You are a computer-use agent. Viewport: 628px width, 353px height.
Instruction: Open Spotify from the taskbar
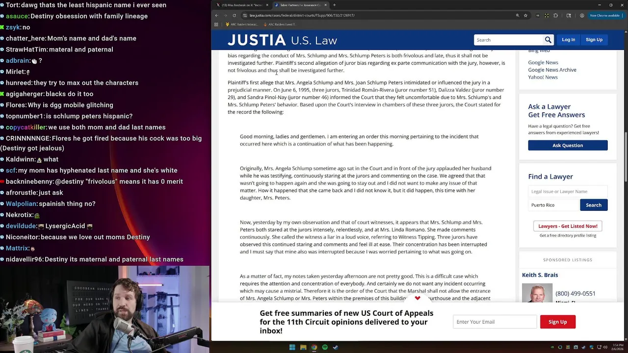click(x=325, y=347)
